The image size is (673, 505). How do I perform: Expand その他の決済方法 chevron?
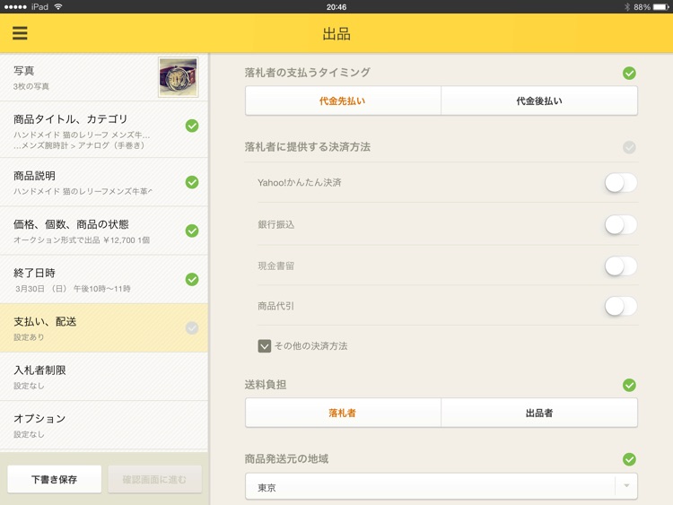[265, 346]
